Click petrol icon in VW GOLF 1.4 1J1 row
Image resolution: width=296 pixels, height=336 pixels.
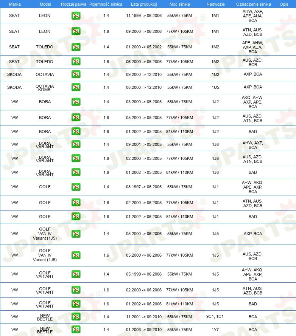(x=76, y=187)
